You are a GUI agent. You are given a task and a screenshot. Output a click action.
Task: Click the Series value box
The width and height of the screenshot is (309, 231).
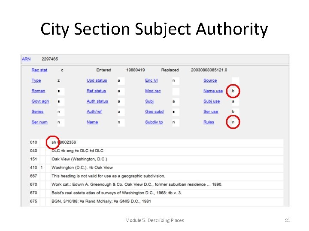[61, 112]
